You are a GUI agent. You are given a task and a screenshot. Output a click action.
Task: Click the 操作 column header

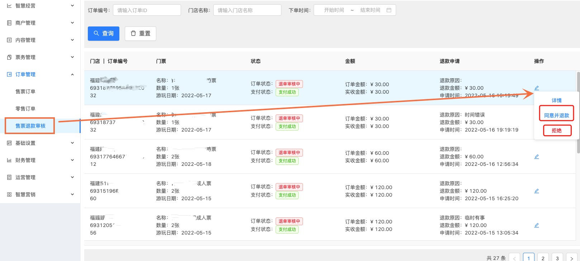(x=539, y=61)
